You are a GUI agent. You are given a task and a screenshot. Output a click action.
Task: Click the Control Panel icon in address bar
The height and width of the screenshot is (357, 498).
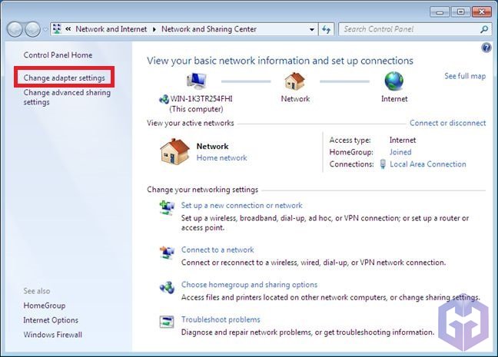57,29
